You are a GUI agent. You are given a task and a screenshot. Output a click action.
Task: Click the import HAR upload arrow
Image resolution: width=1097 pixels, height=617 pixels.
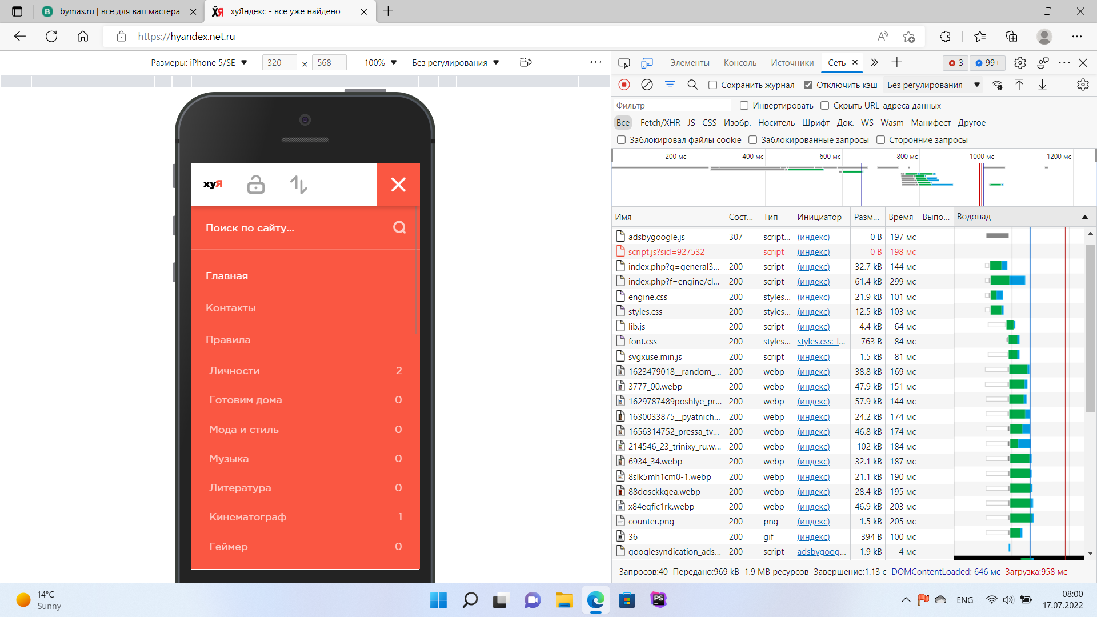(1019, 85)
